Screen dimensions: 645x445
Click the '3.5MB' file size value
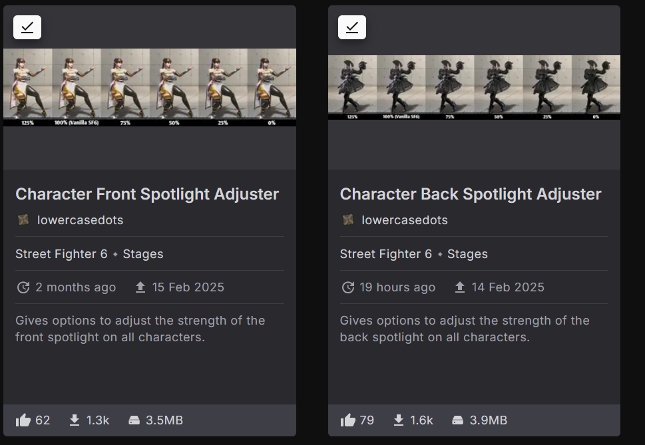click(164, 420)
